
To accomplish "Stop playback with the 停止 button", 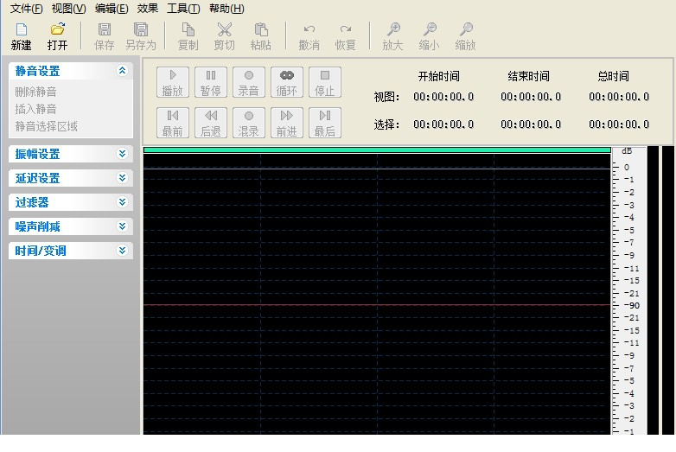I will (x=325, y=82).
